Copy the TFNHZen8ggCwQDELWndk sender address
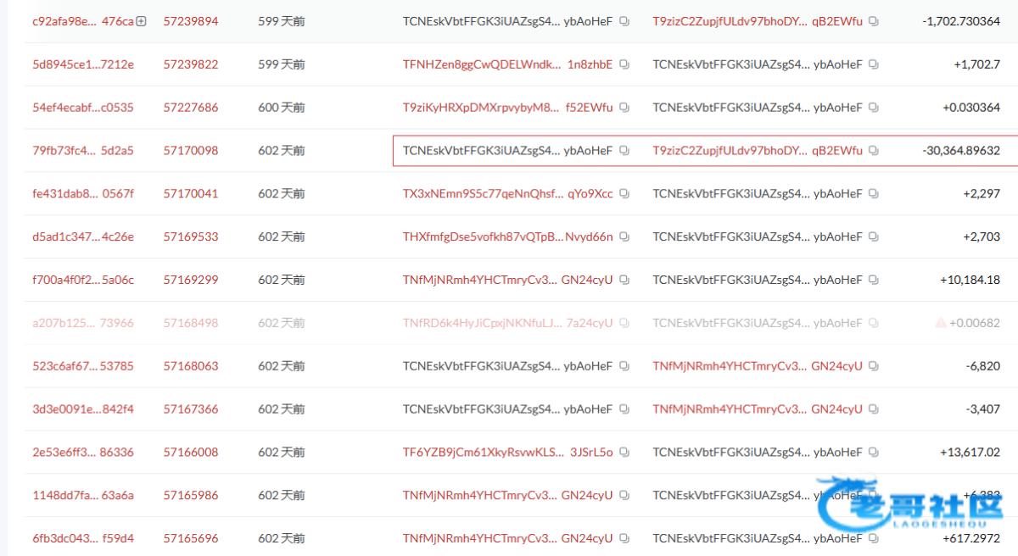The image size is (1018, 556). 624,64
